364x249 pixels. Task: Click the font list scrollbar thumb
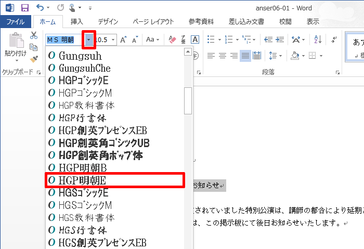188,101
